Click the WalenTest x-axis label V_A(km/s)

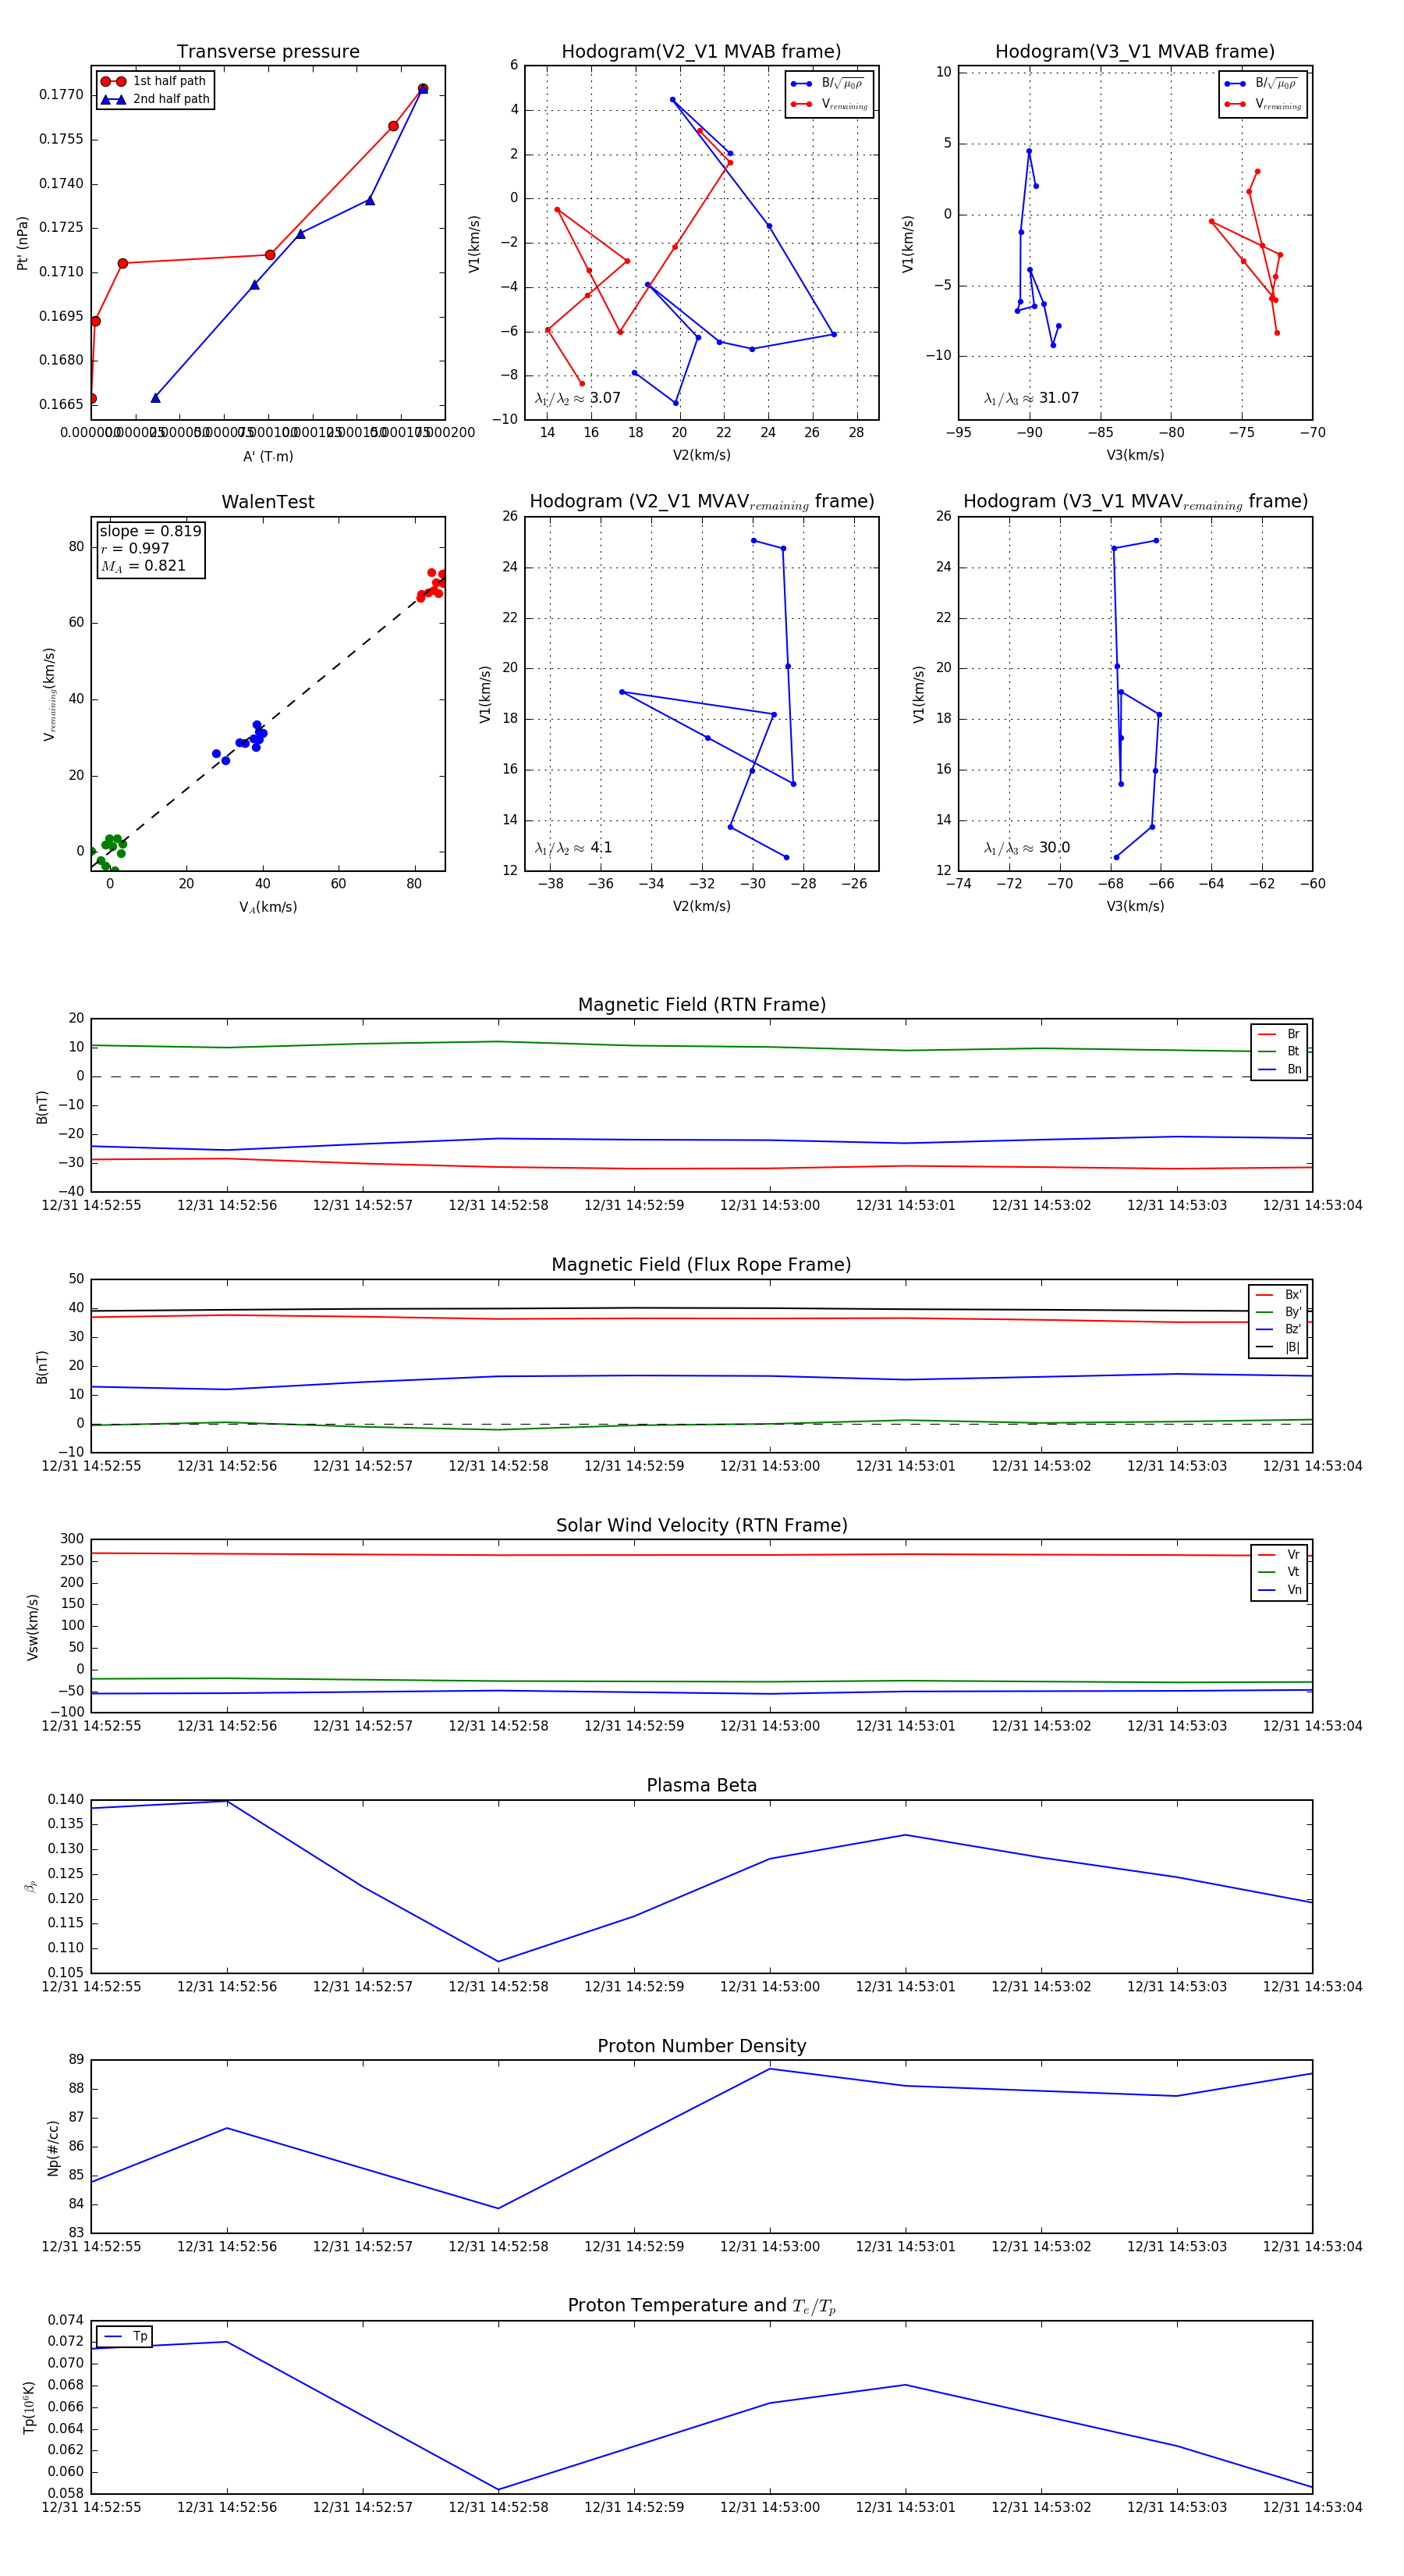pyautogui.click(x=268, y=906)
